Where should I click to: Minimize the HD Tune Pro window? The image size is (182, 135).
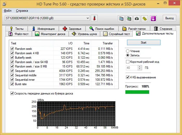click(x=158, y=3)
